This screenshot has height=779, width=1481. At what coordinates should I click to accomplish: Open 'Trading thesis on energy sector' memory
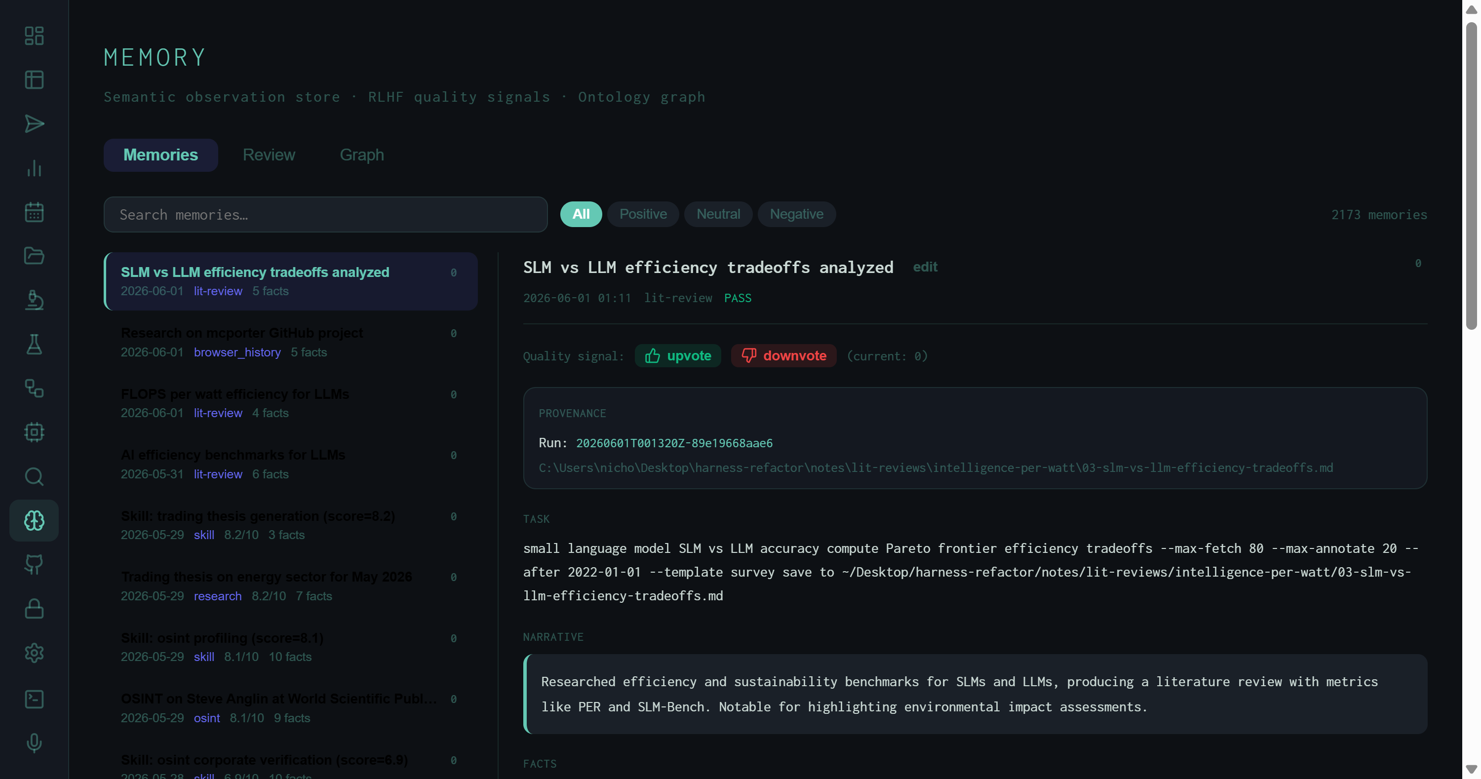pos(290,586)
